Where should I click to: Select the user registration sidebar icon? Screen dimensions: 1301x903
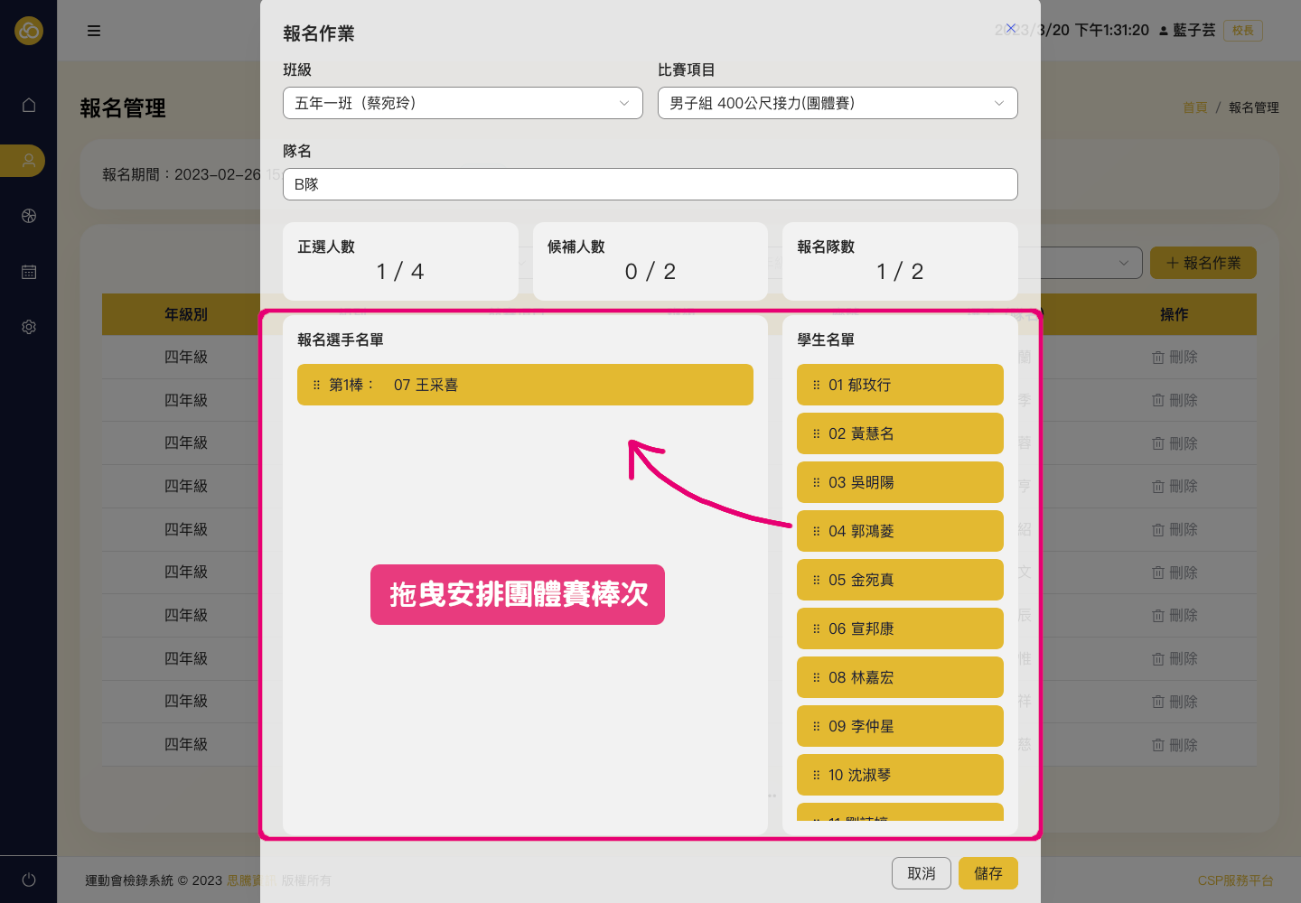pyautogui.click(x=29, y=161)
